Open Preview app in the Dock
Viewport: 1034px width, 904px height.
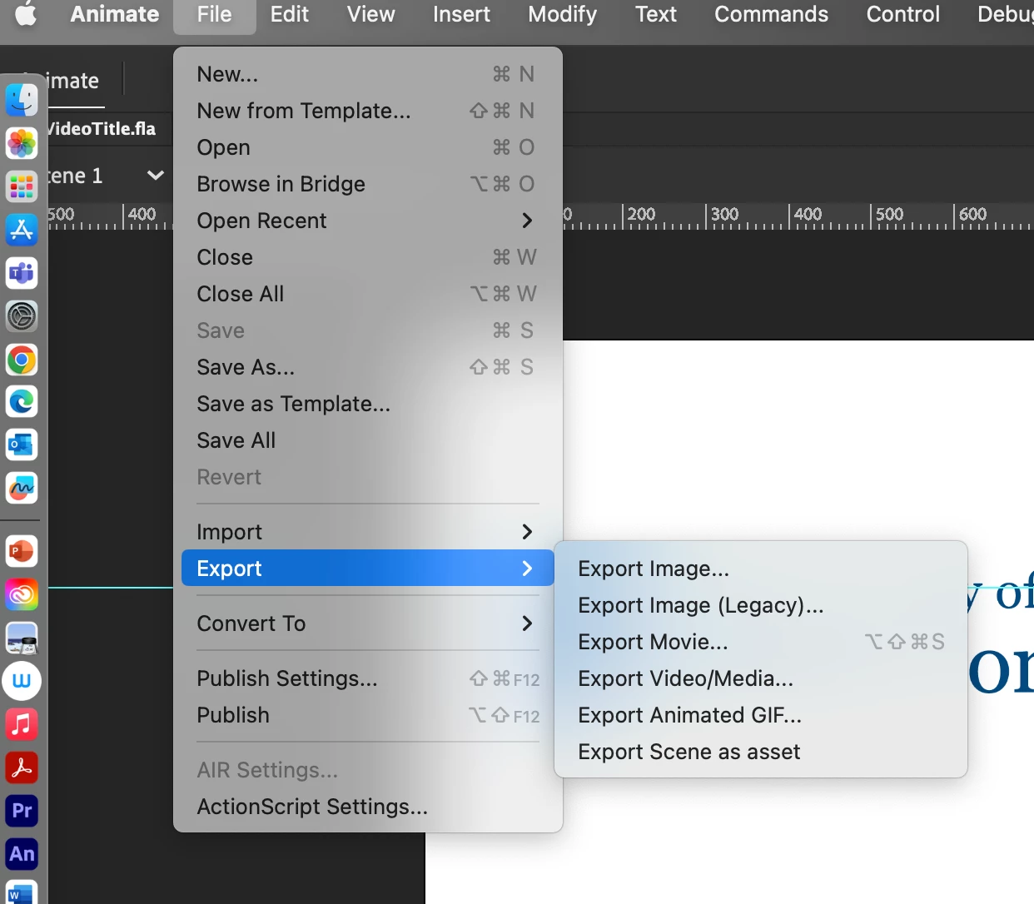coord(22,638)
